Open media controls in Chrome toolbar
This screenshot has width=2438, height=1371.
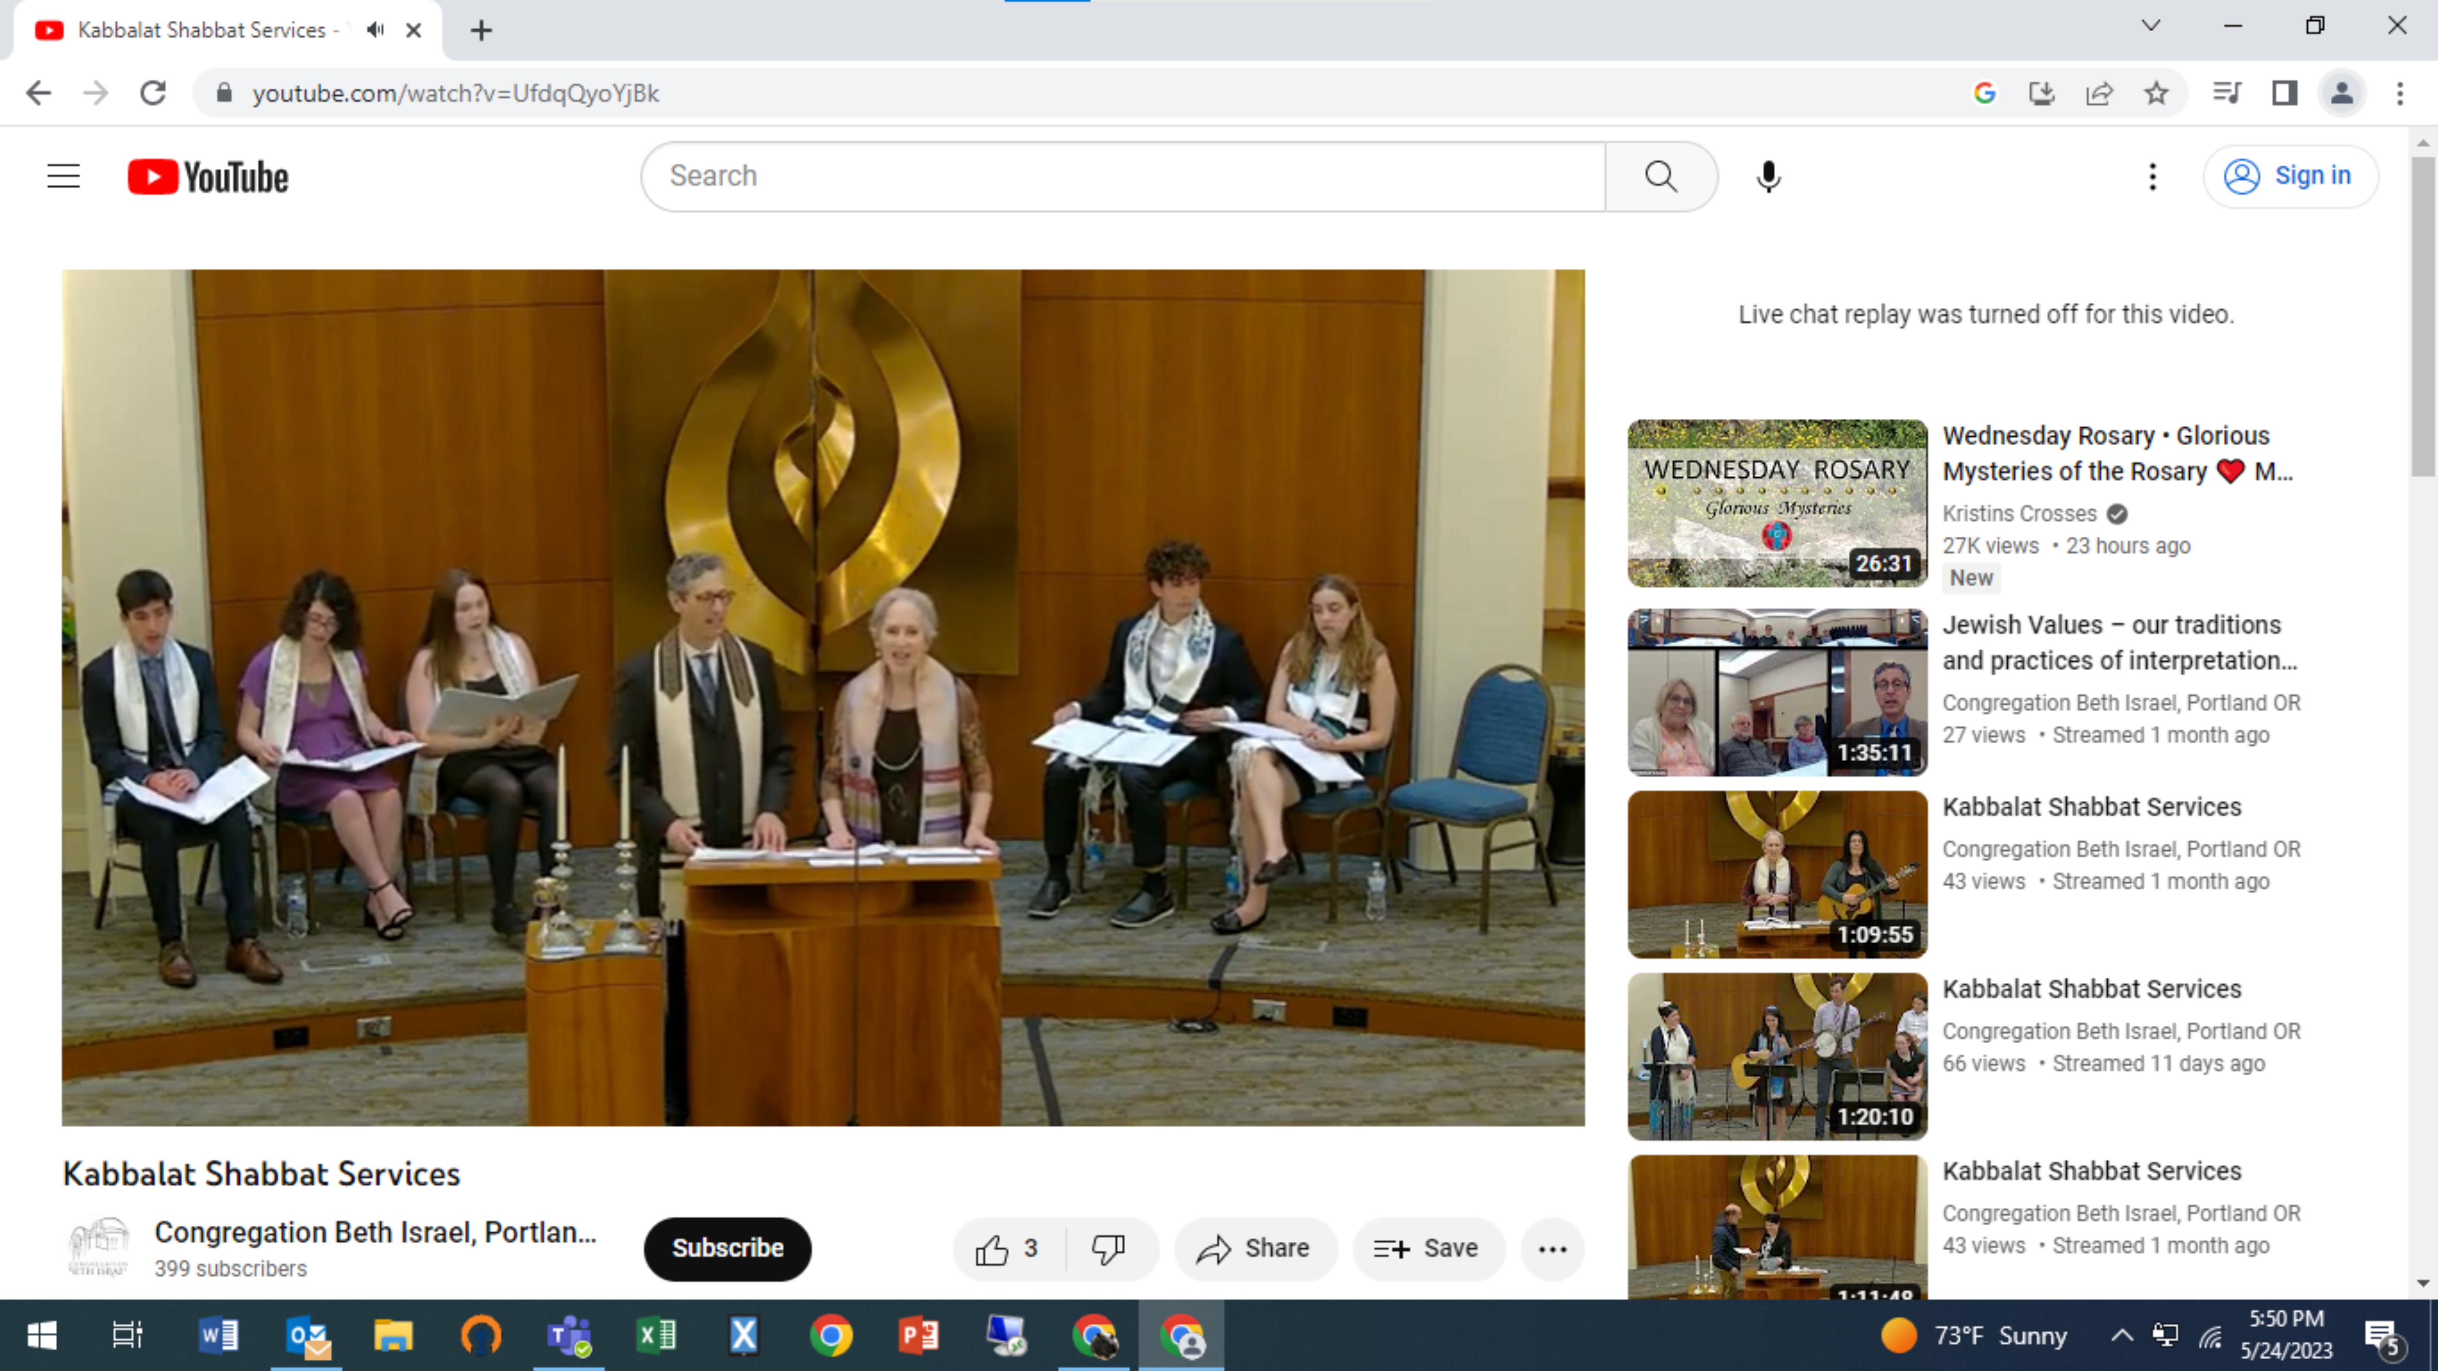2227,93
